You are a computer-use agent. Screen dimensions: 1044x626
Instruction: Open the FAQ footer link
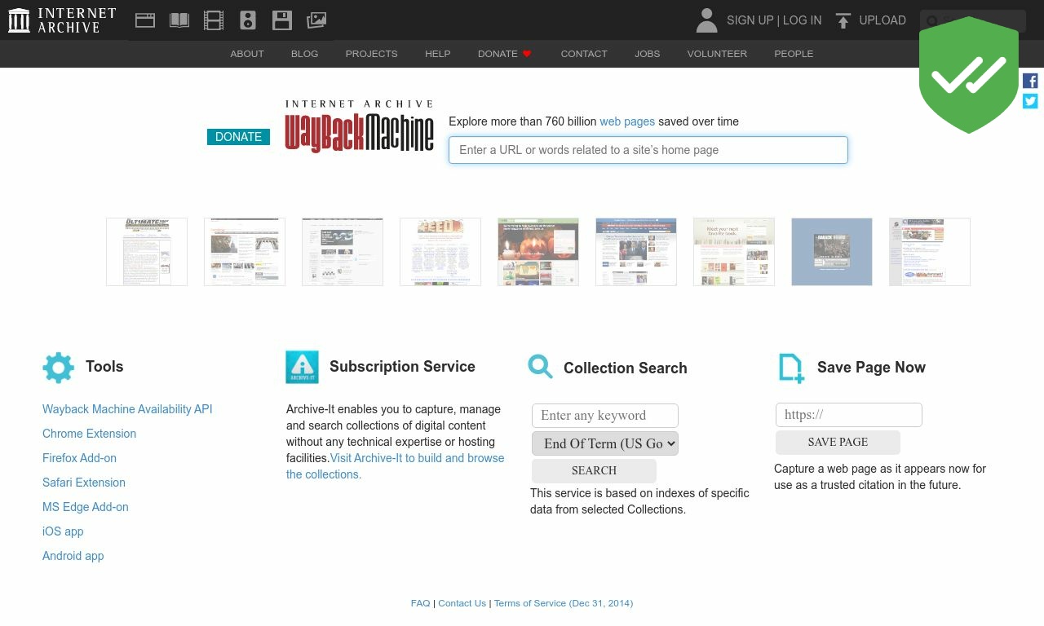pyautogui.click(x=420, y=603)
